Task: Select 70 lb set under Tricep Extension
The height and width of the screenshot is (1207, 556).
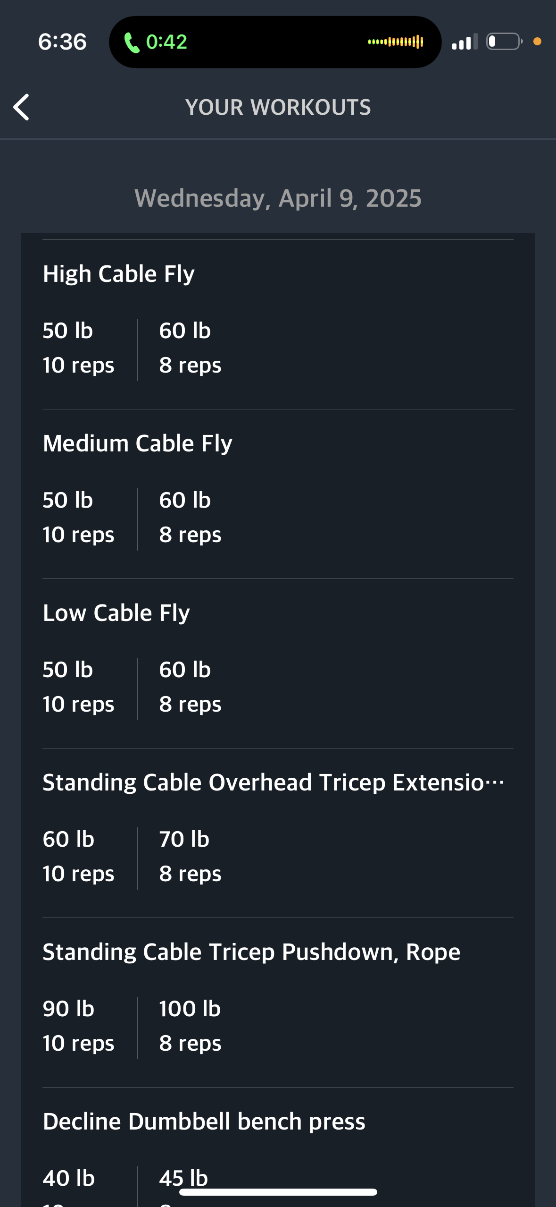Action: (190, 856)
